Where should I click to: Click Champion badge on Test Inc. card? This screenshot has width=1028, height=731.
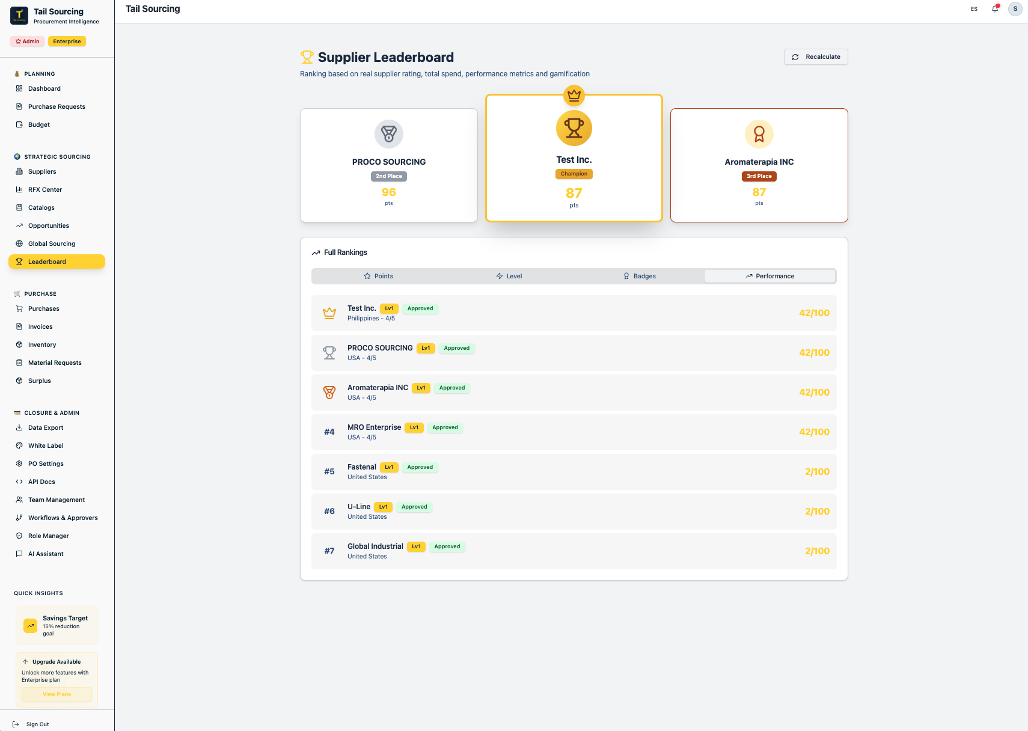(x=574, y=174)
